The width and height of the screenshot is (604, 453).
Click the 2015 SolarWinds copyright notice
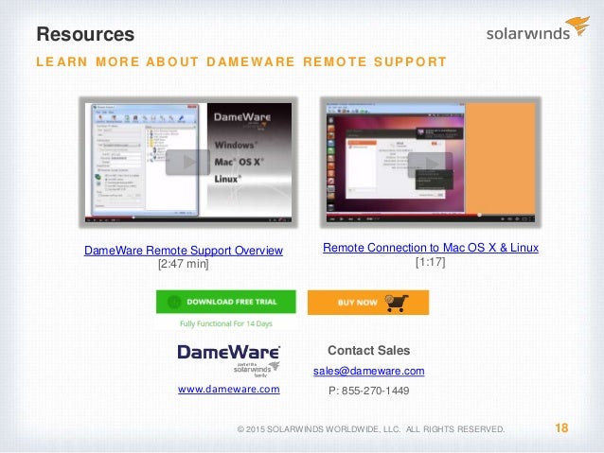click(x=371, y=429)
